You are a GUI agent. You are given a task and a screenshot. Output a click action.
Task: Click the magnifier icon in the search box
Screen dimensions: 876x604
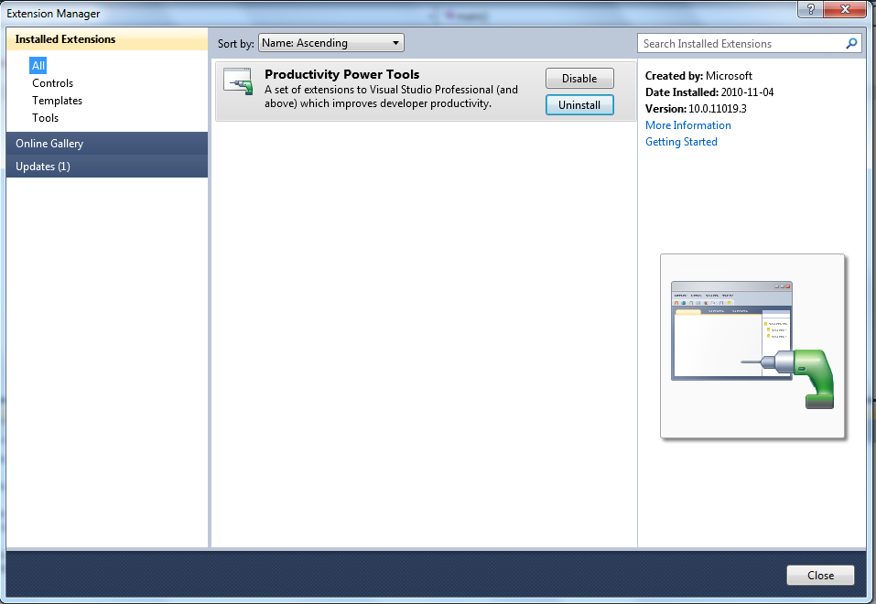click(x=851, y=43)
